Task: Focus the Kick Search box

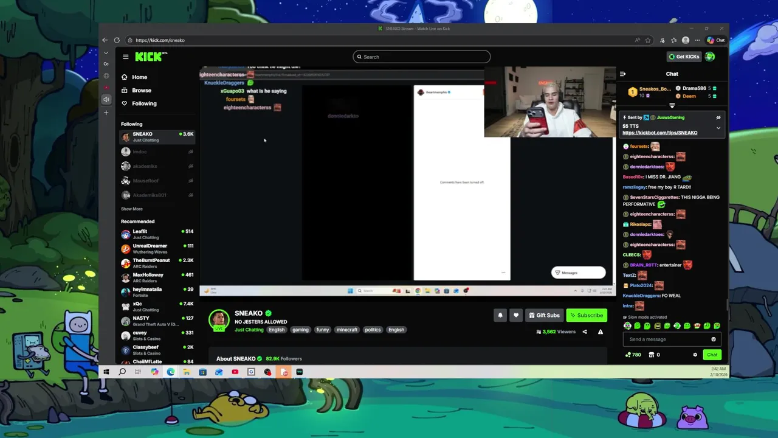Action: (x=421, y=57)
